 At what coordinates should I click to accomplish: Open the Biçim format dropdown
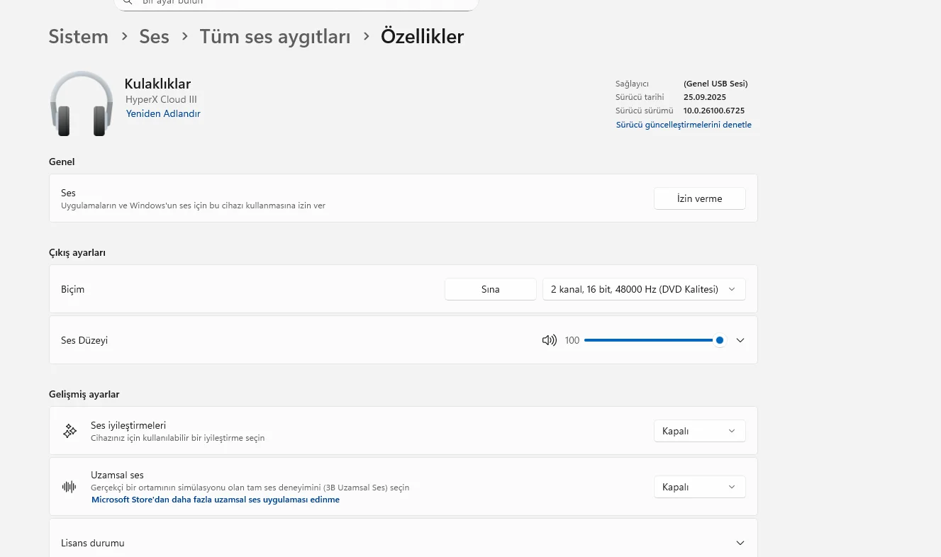pos(644,289)
